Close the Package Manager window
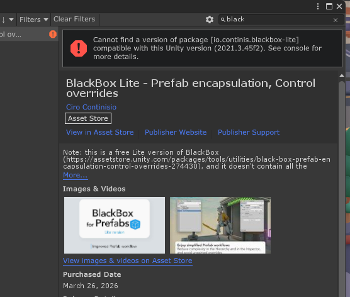The image size is (350, 297). [x=339, y=6]
